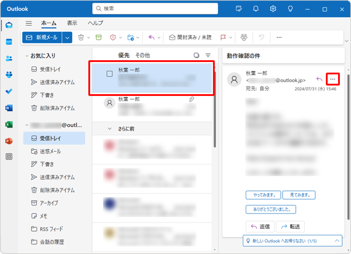Open toolbar more options ellipsis

point(279,37)
